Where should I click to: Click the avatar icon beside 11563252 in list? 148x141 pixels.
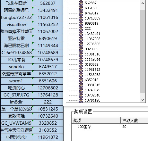[x=81, y=75]
